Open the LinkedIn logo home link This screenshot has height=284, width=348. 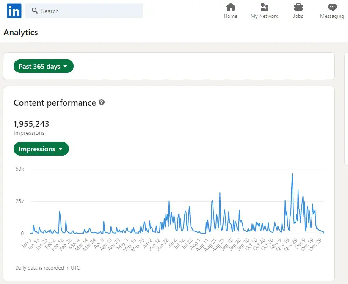click(14, 11)
